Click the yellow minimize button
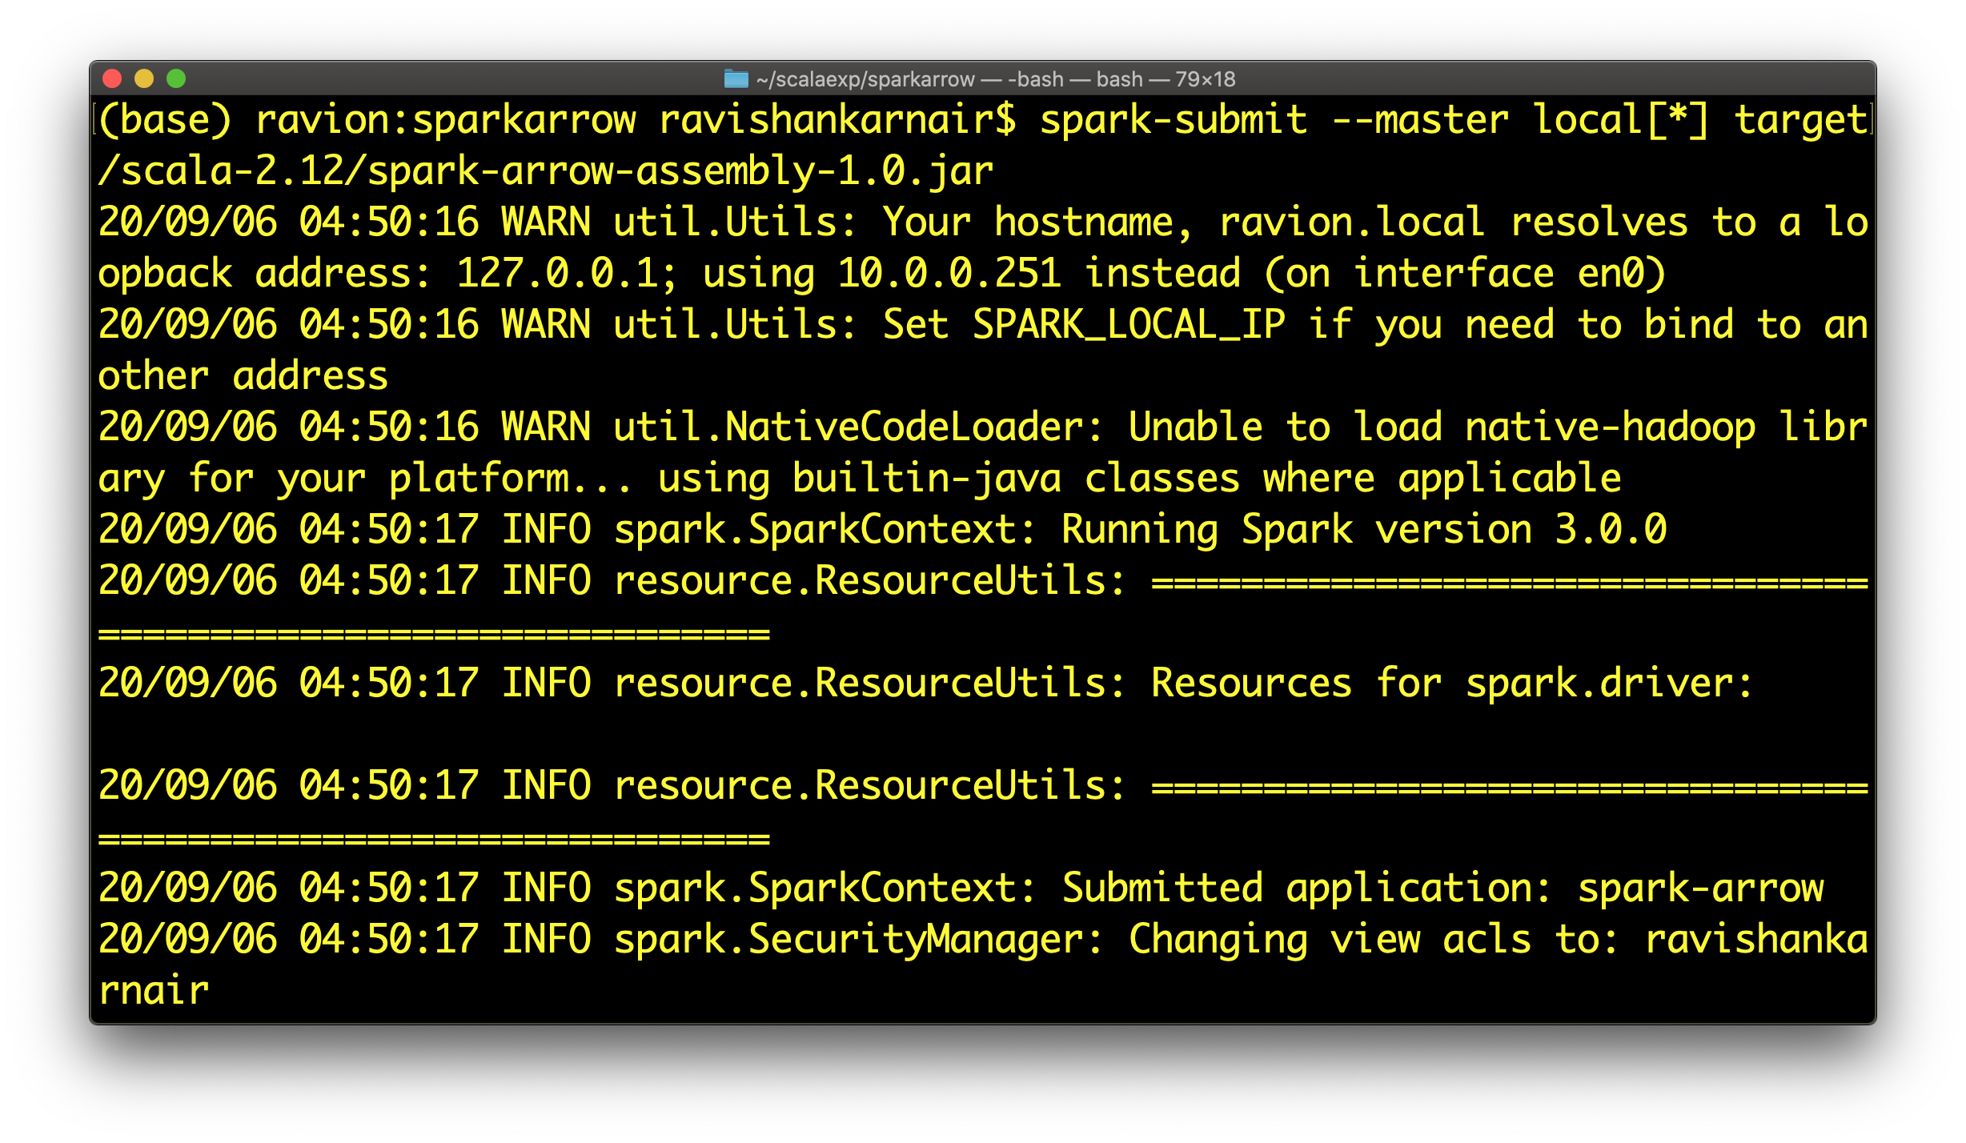The height and width of the screenshot is (1143, 1966). (144, 79)
